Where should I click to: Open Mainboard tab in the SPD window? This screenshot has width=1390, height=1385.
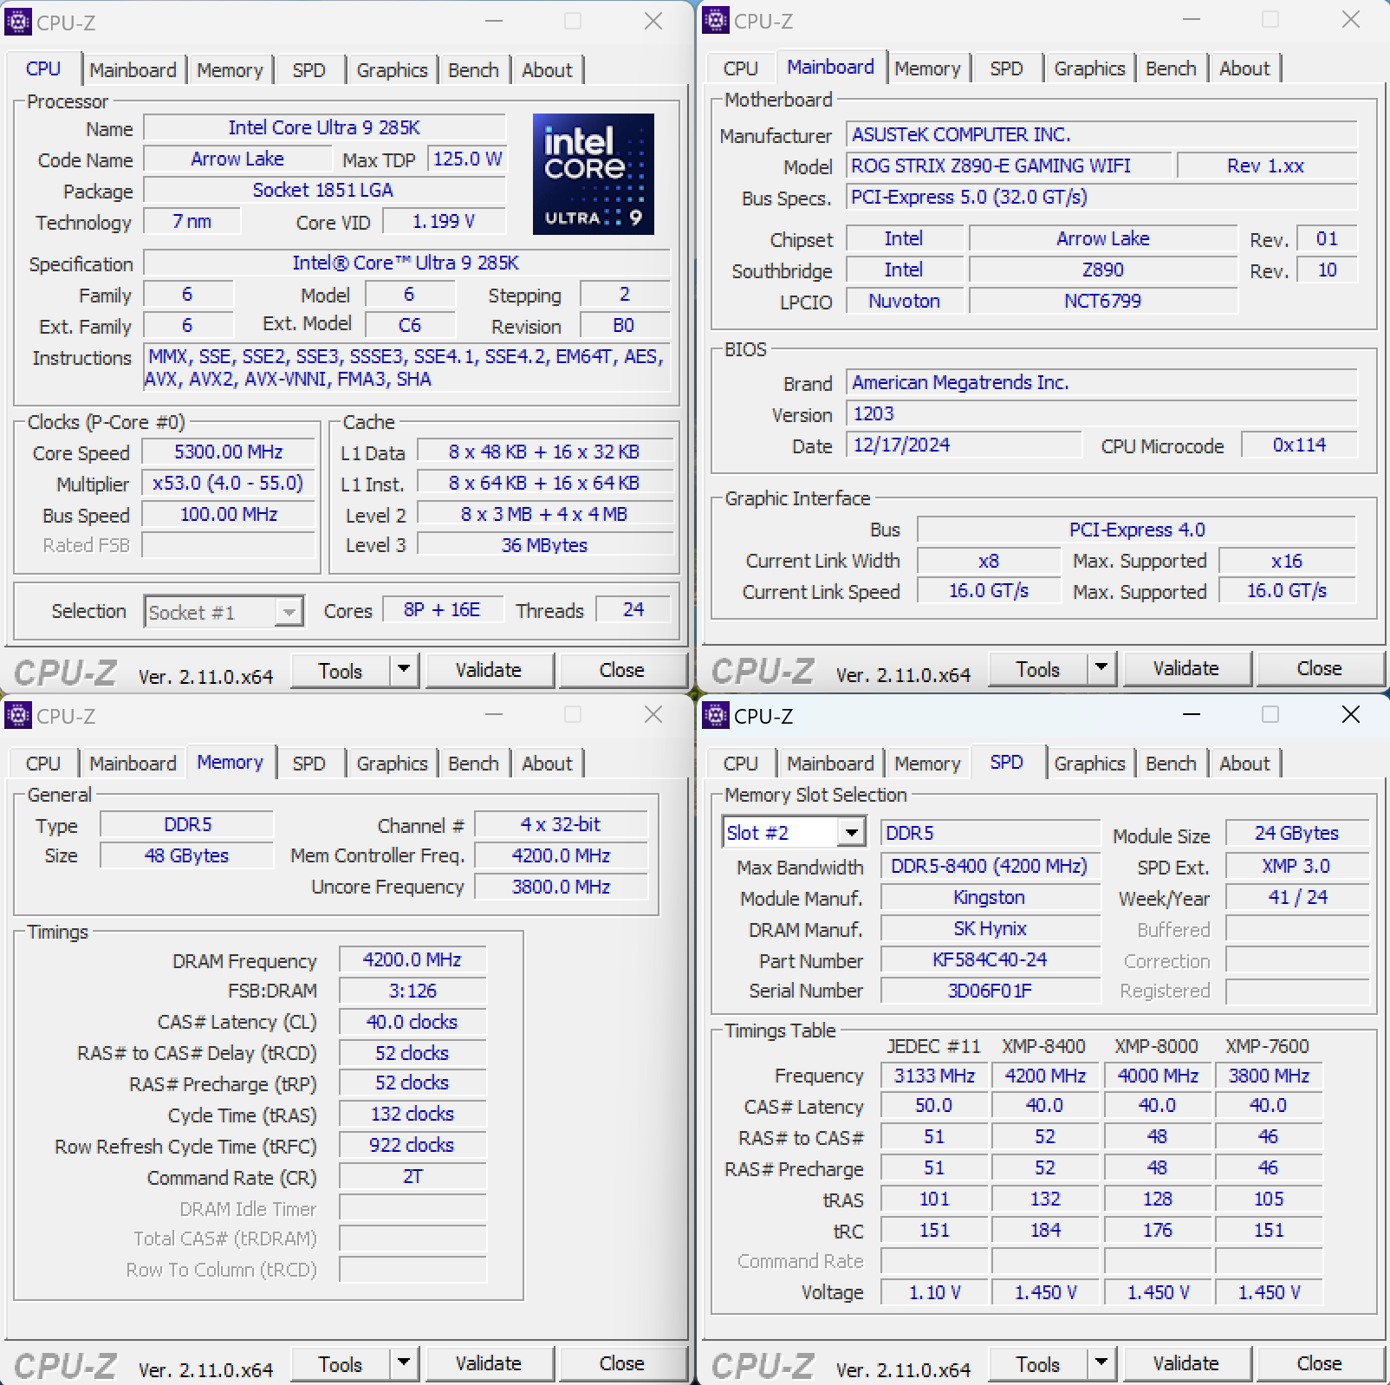[x=830, y=764]
